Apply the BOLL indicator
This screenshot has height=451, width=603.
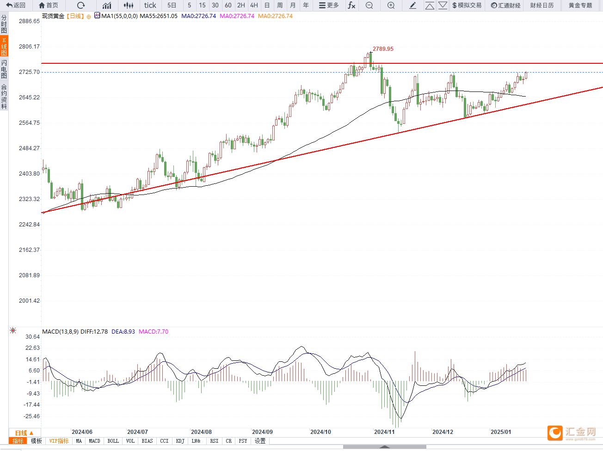click(x=113, y=441)
